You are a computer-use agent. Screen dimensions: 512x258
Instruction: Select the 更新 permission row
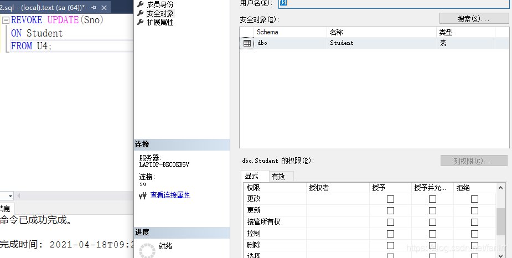pyautogui.click(x=370, y=210)
